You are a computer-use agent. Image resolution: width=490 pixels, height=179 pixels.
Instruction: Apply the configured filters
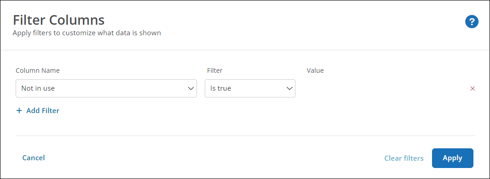452,158
